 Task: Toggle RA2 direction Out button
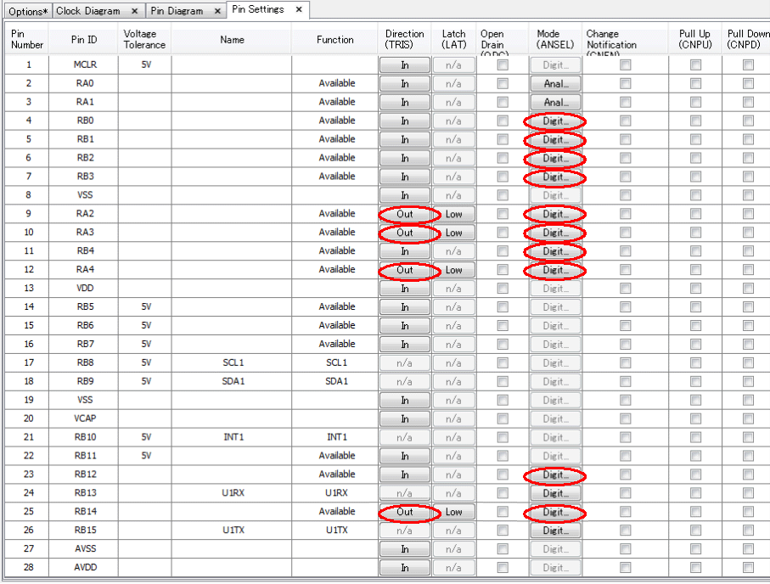tap(405, 214)
